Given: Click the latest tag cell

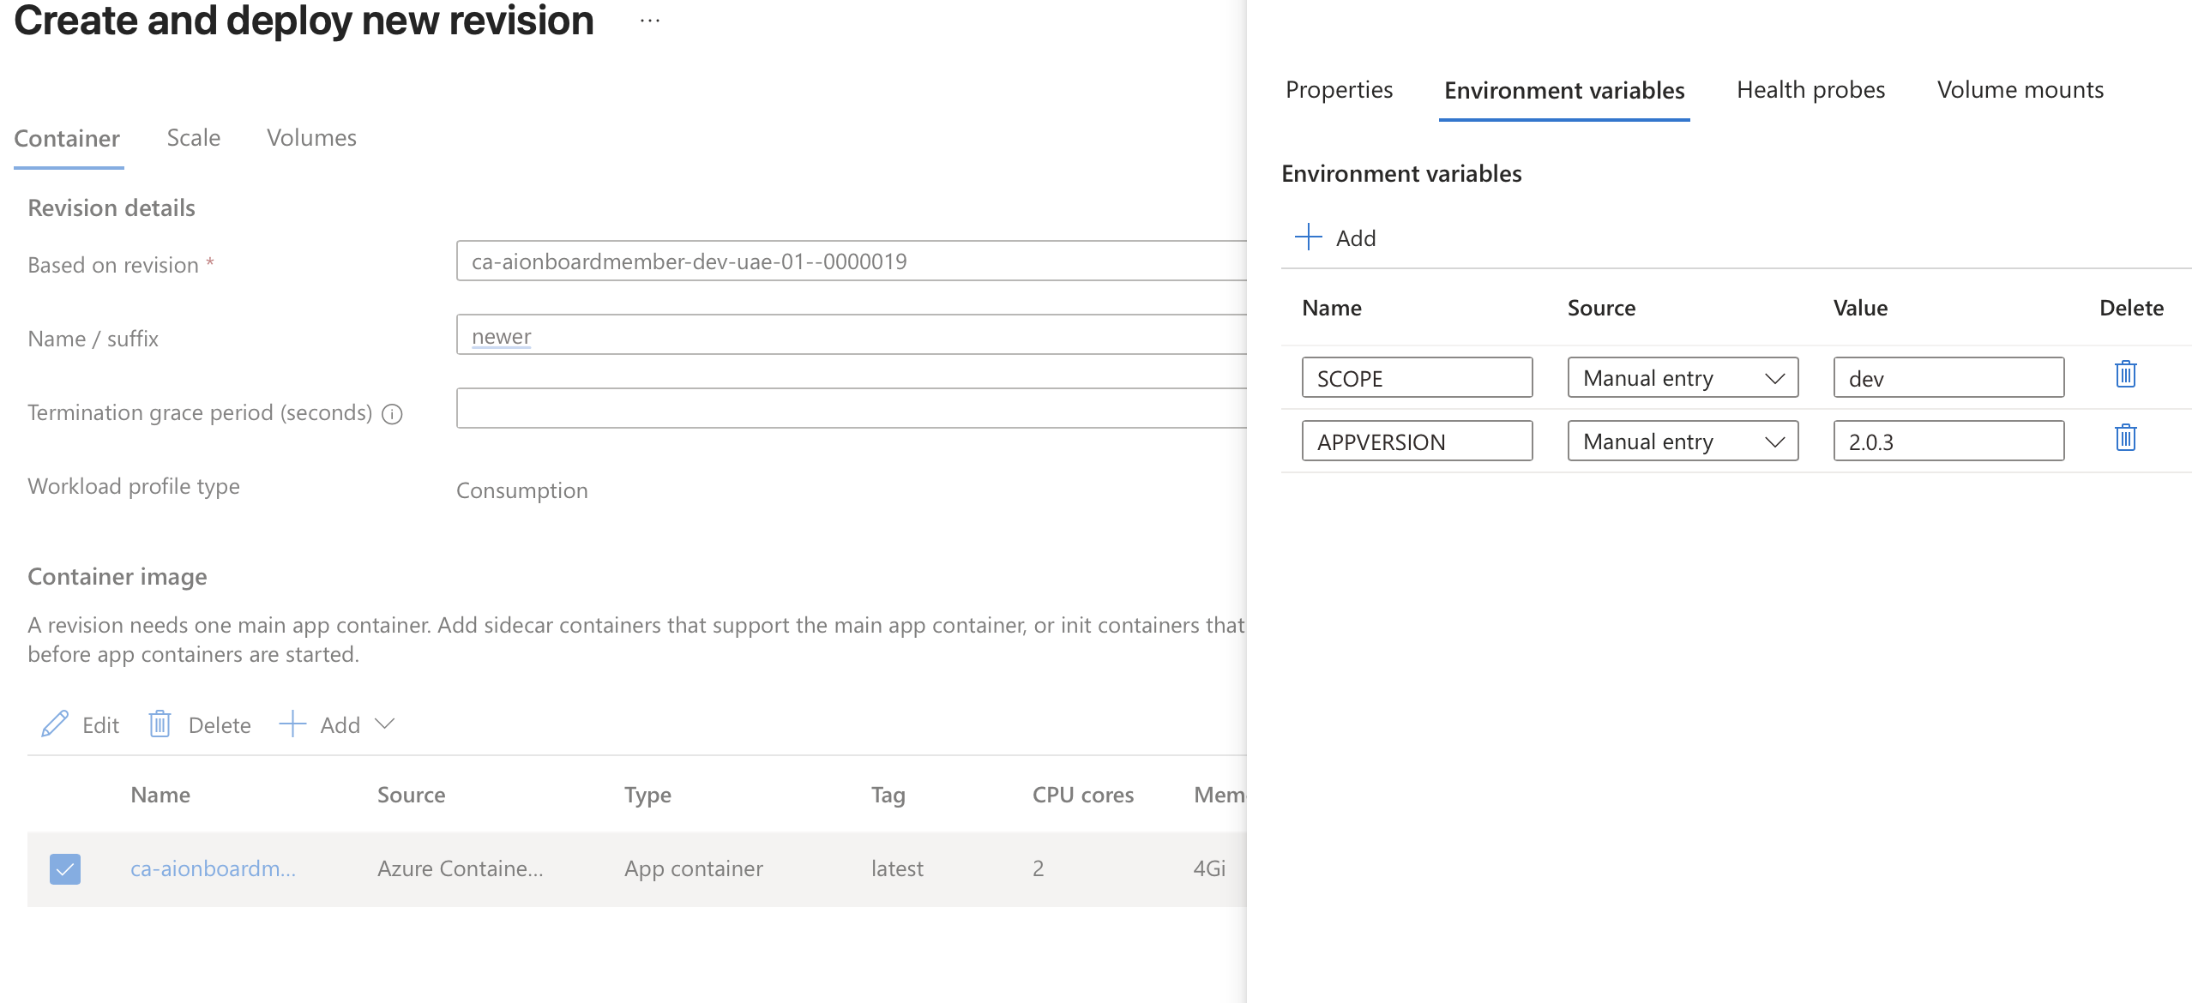Looking at the screenshot, I should pos(897,868).
